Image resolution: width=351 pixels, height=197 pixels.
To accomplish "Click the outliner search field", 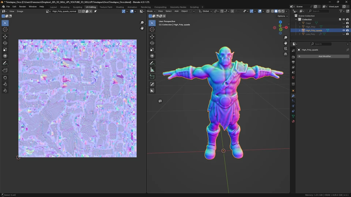I will [x=319, y=11].
